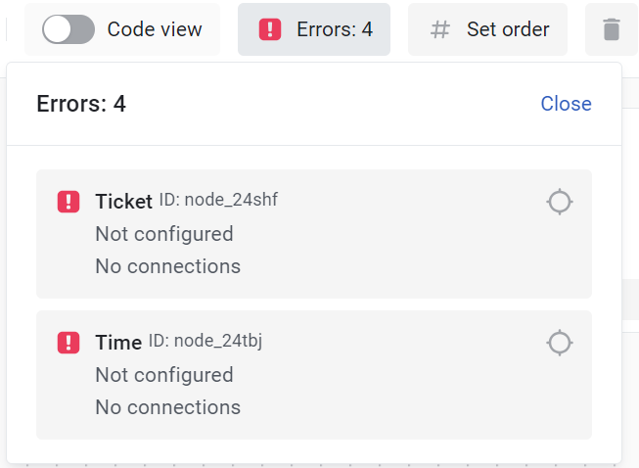639x468 pixels.
Task: Click the trash delete icon
Action: coord(612,29)
